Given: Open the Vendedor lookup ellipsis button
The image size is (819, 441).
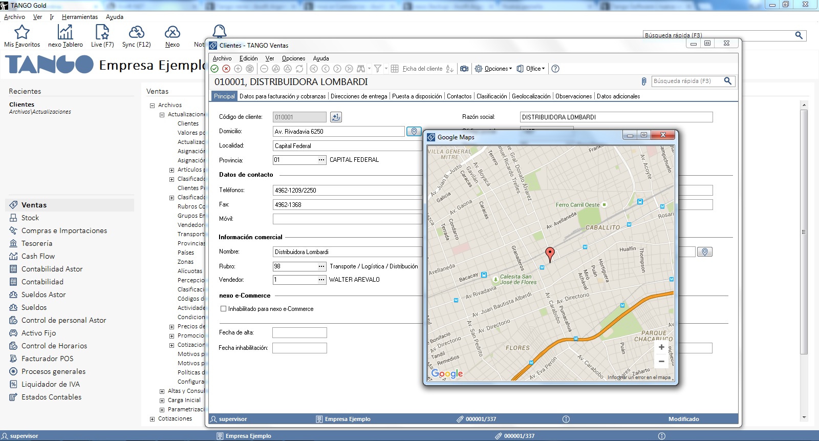Looking at the screenshot, I should pos(321,280).
